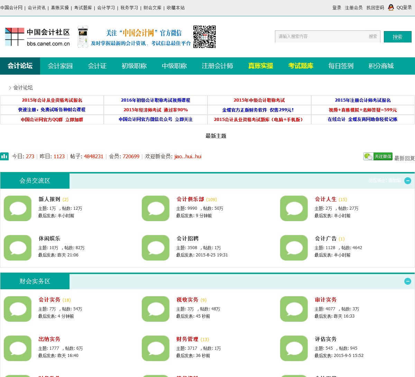Click the 出纳实务 forum speech bubble icon
Viewport: 415px width, 377px height.
18,348
